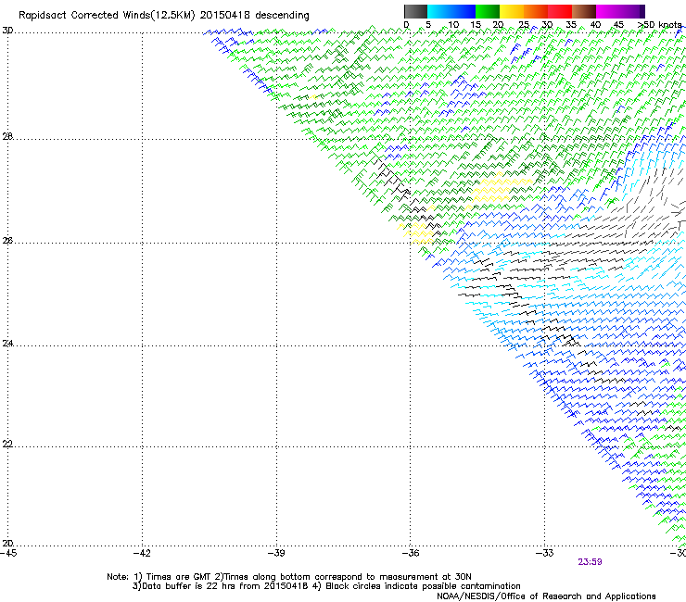Click the longitude label '-42'
Viewport: 686px width, 602px height.
click(142, 553)
